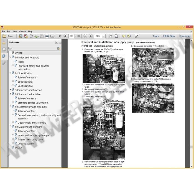Collapse the Bookmarks panel with double arrow

[57, 42]
